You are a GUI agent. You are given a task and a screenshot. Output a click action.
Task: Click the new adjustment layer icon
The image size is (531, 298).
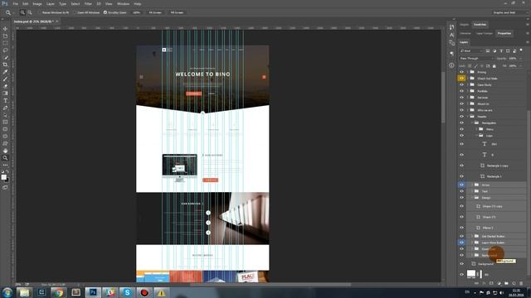click(499, 283)
